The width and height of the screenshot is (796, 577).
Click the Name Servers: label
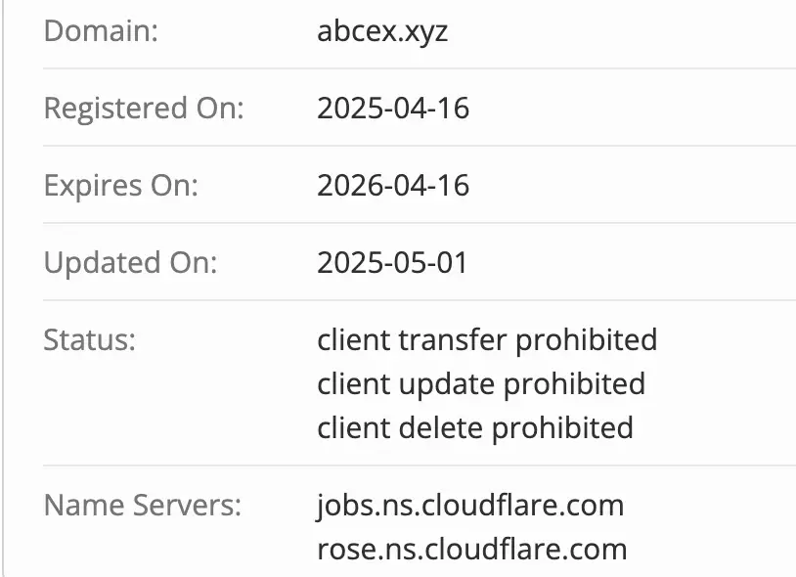[143, 506]
